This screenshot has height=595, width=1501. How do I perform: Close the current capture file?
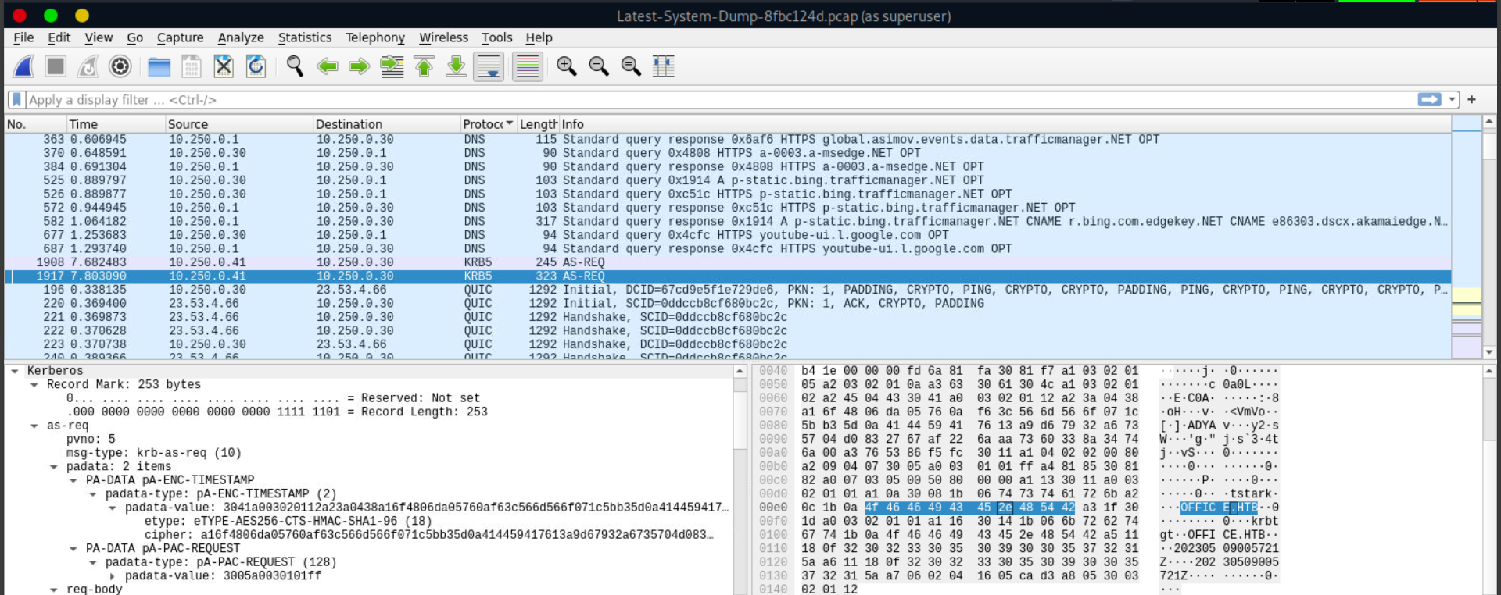pyautogui.click(x=224, y=66)
